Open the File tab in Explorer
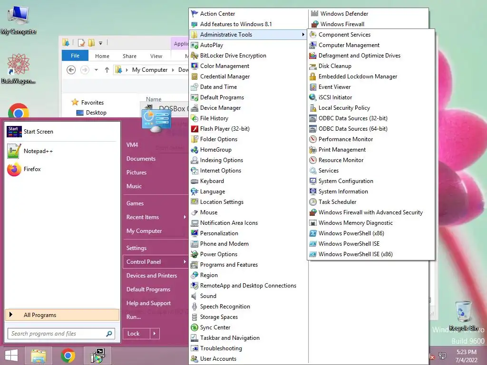The width and height of the screenshot is (487, 365). [75, 56]
